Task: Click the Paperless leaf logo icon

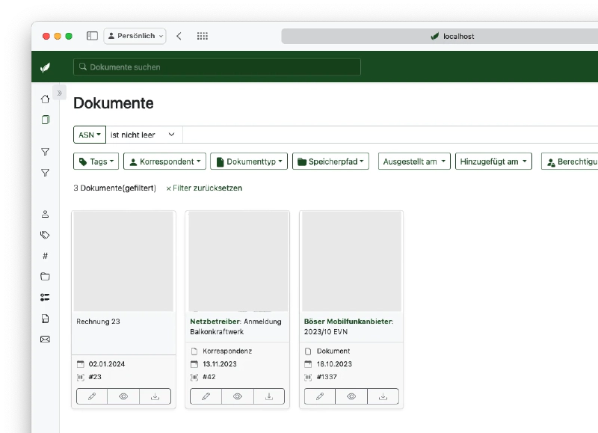Action: 45,67
